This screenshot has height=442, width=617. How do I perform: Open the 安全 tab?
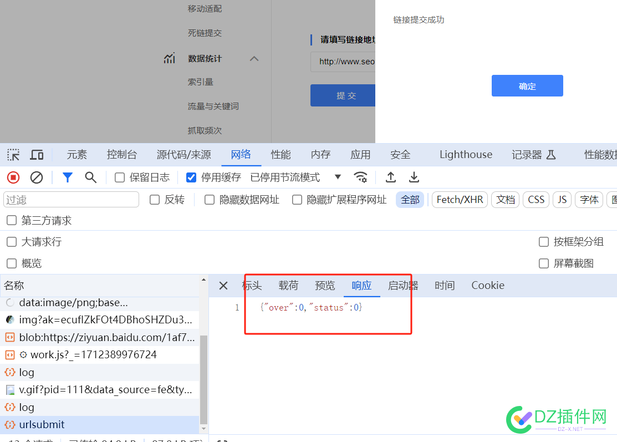(x=401, y=155)
